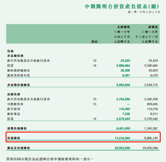Click the 應付稅項 value 110,203

pyautogui.click(x=124, y=109)
